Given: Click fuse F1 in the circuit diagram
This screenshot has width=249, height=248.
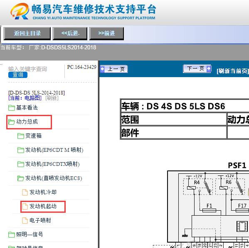Looking at the screenshot, I should point(209,210).
